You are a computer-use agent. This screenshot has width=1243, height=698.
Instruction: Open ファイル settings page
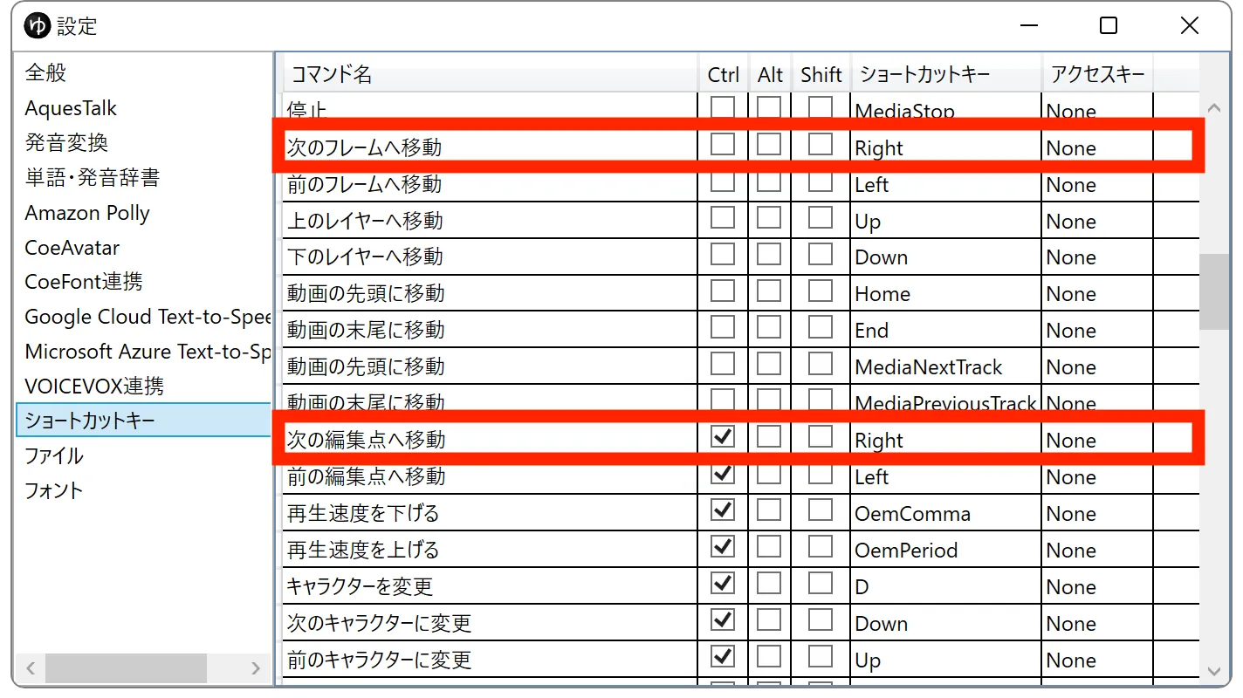pyautogui.click(x=54, y=455)
